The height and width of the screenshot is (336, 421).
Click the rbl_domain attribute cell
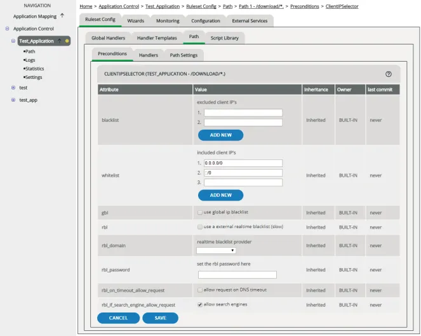coord(145,245)
